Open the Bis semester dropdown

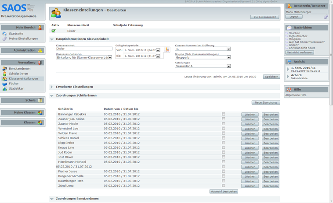[158, 56]
